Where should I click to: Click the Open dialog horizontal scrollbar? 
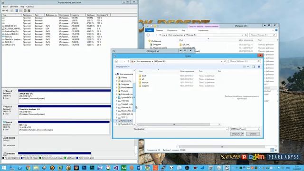(174, 124)
